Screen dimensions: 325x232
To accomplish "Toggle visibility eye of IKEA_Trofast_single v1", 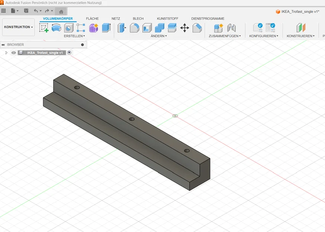I will click(13, 53).
